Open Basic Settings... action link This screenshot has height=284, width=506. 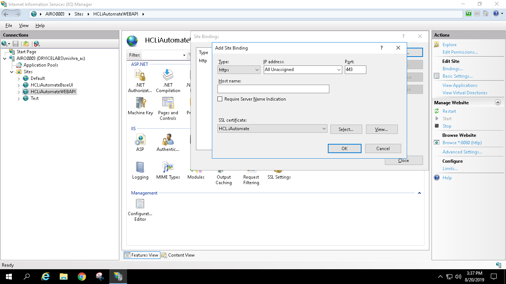457,76
